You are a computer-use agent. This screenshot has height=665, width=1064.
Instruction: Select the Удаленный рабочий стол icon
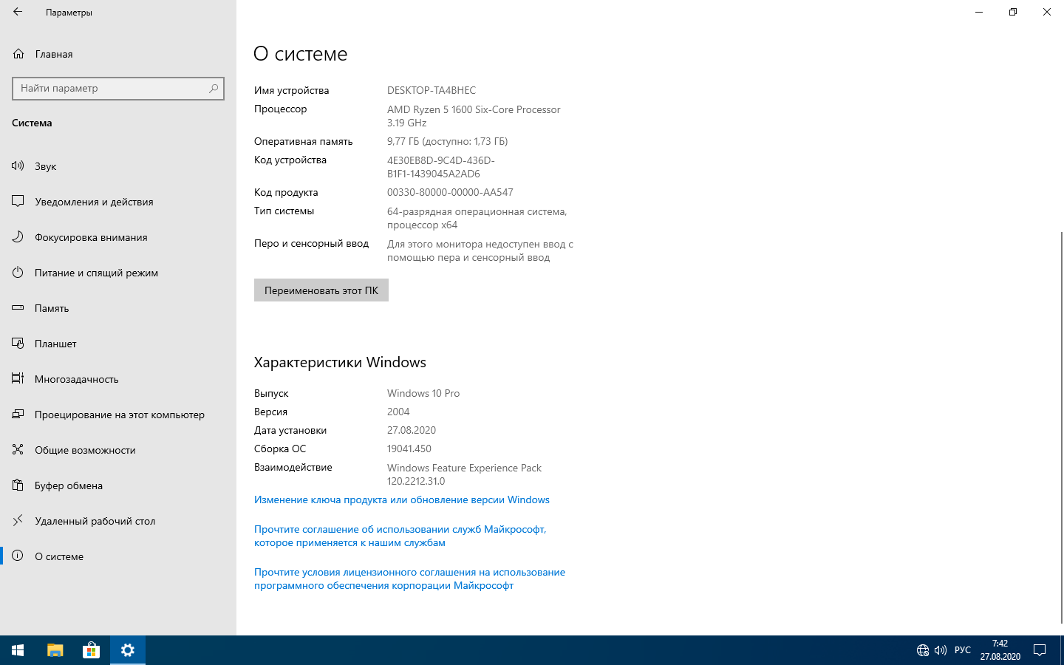pyautogui.click(x=18, y=520)
